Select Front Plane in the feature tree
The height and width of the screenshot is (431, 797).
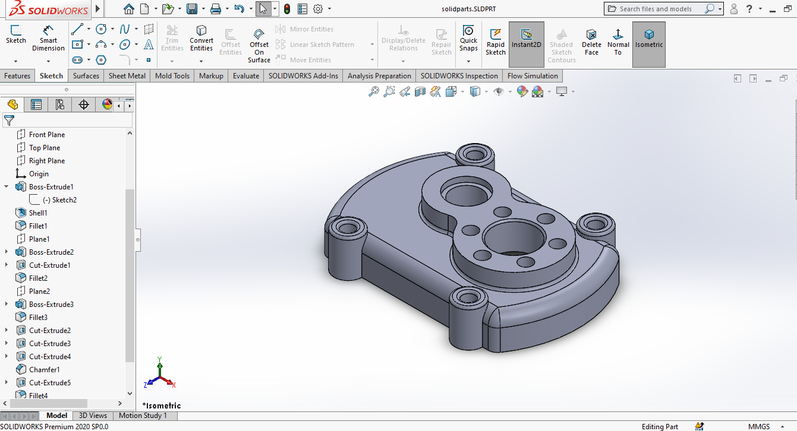click(46, 135)
